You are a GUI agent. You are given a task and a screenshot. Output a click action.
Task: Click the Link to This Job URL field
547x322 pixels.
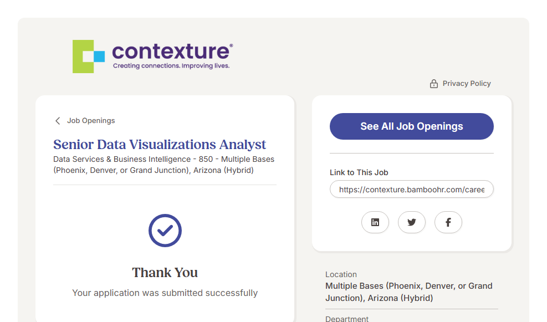pyautogui.click(x=411, y=190)
